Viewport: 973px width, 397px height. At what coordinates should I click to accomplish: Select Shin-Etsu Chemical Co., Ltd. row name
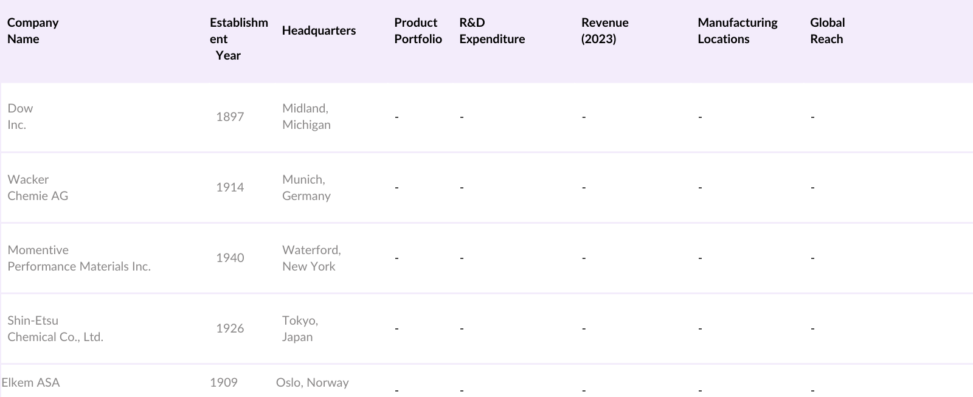point(55,328)
